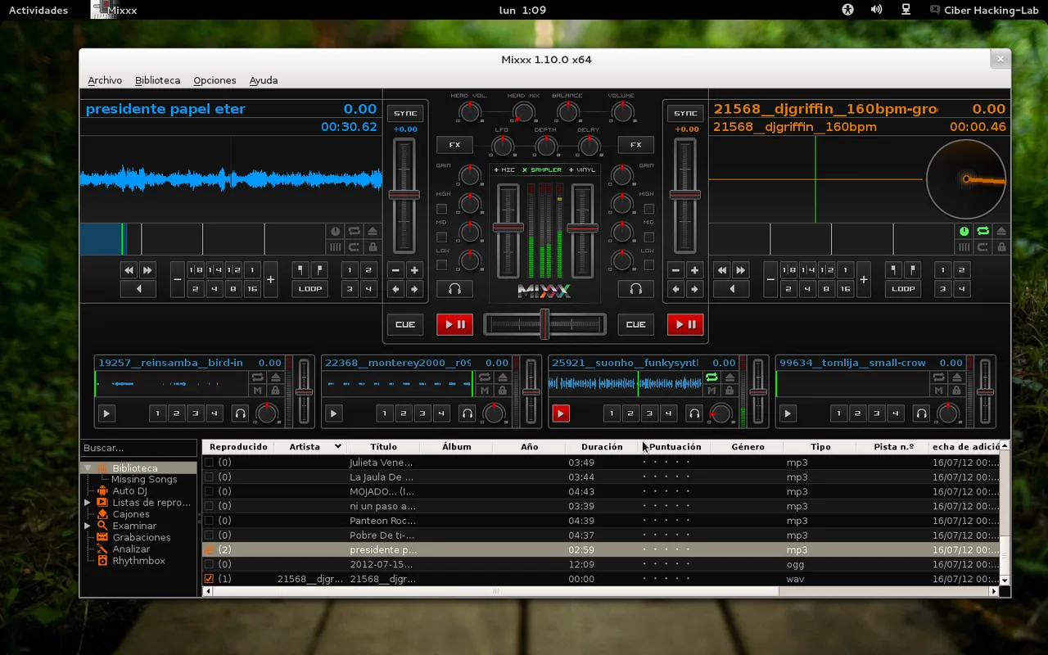Open the Rhythmbox library source
1048x655 pixels.
138,561
